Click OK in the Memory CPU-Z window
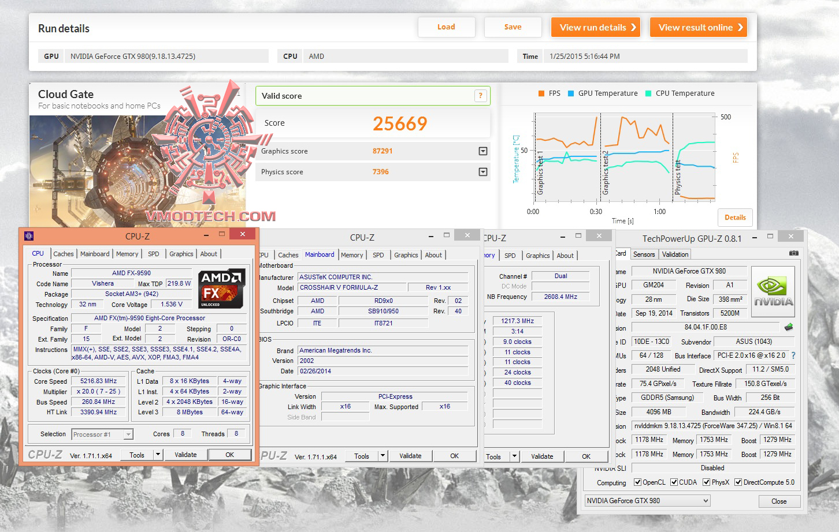 click(586, 456)
